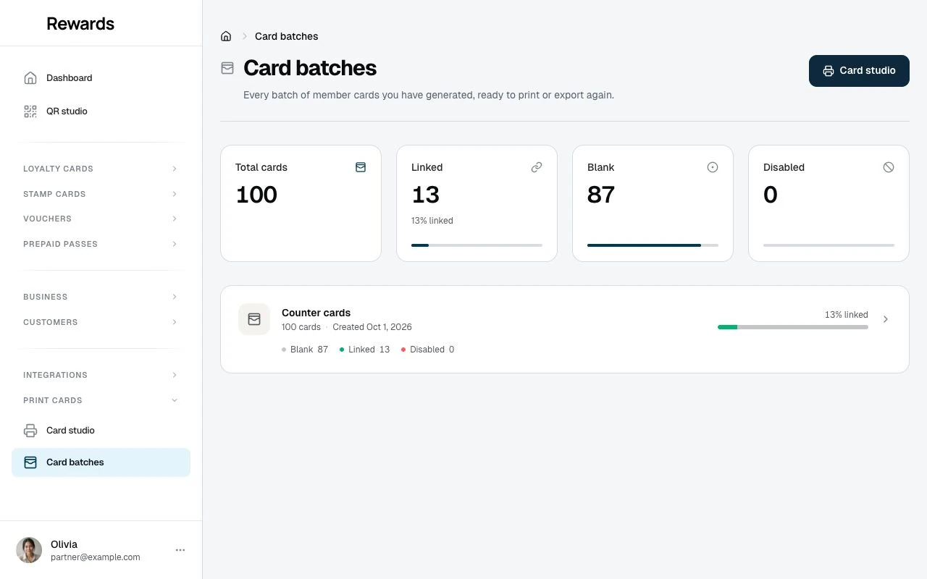Click the Card studio printer icon in sidebar
The image size is (927, 579).
[x=30, y=431]
